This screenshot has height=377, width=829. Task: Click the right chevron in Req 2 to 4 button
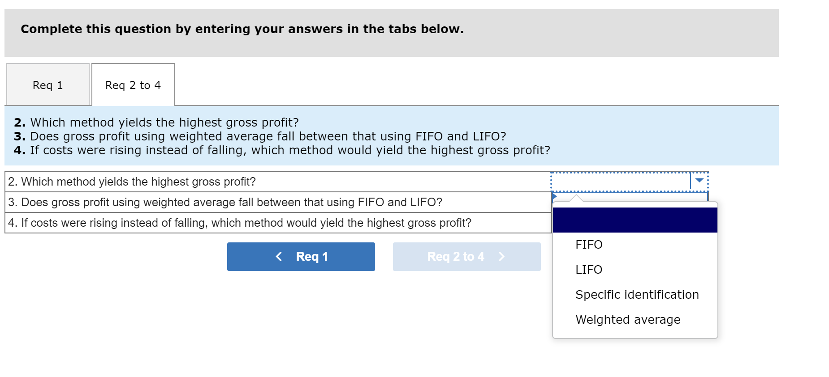[x=501, y=256]
